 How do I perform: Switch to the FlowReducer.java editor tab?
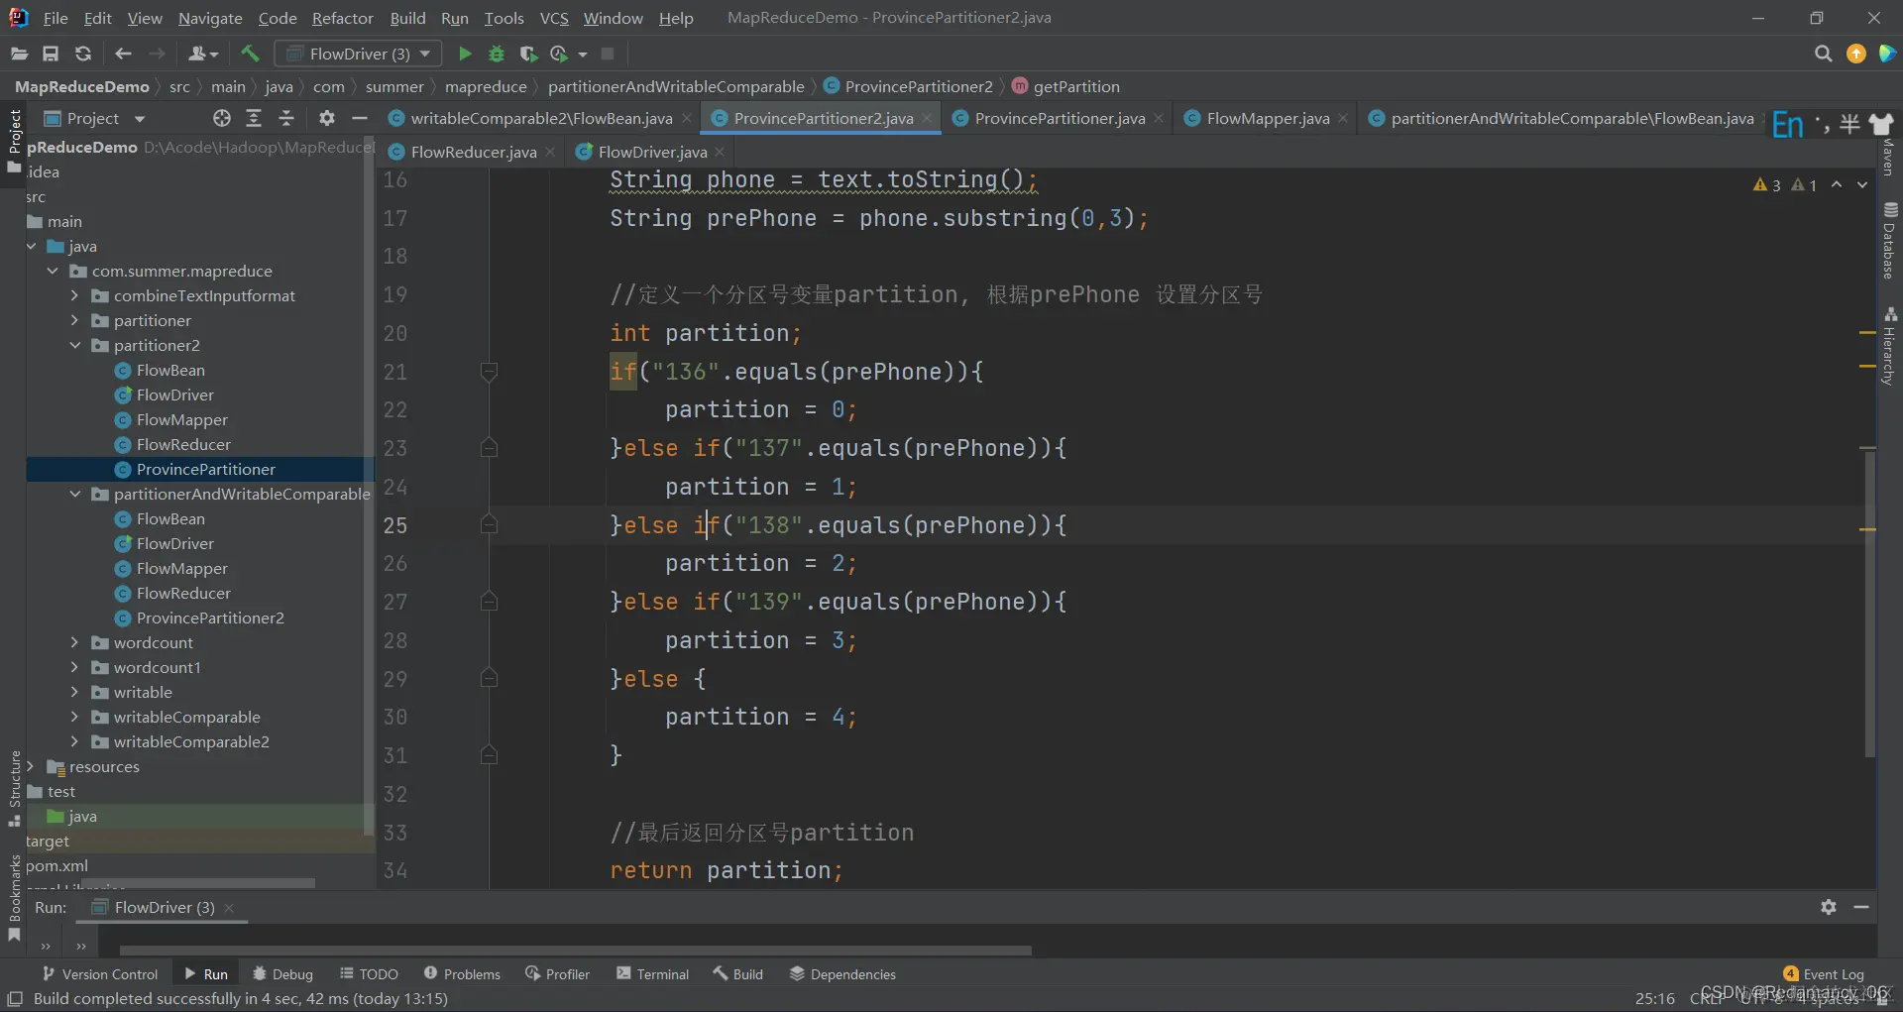(473, 152)
